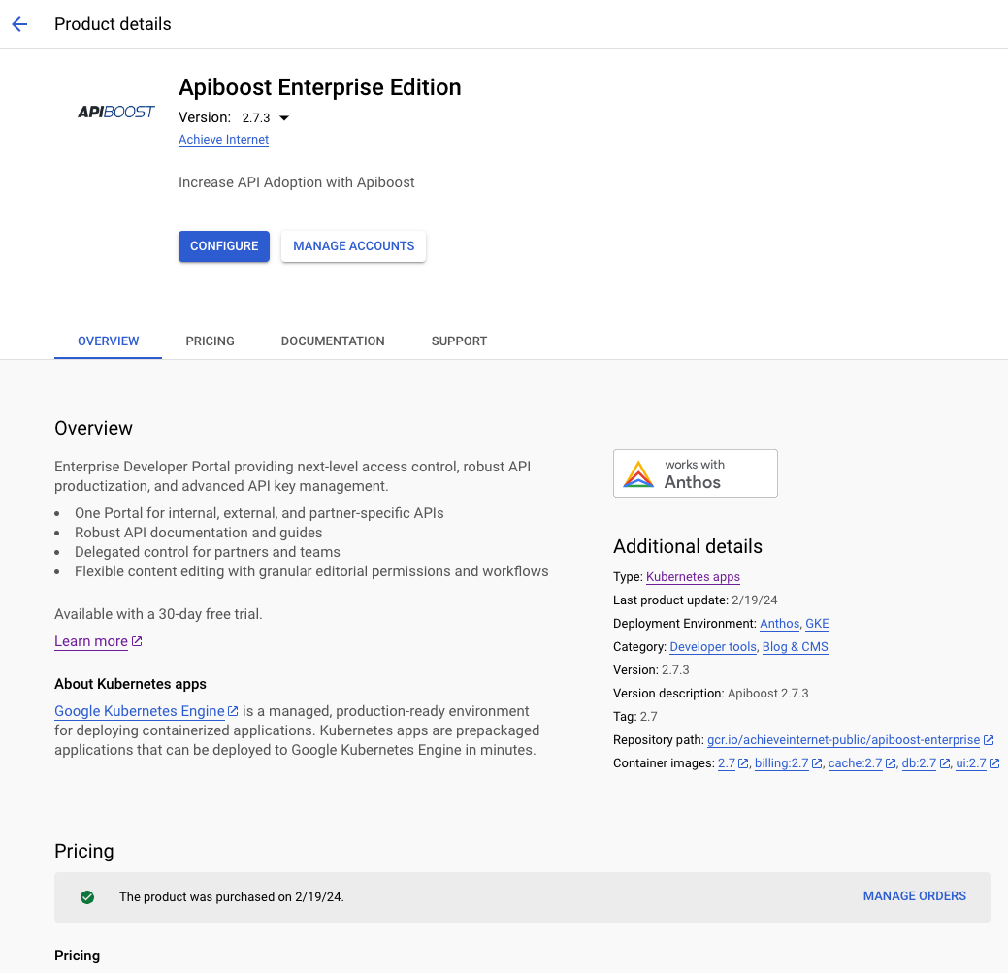The width and height of the screenshot is (1008, 973).
Task: Open the Version 2.7.3 dropdown arrow
Action: 284,117
